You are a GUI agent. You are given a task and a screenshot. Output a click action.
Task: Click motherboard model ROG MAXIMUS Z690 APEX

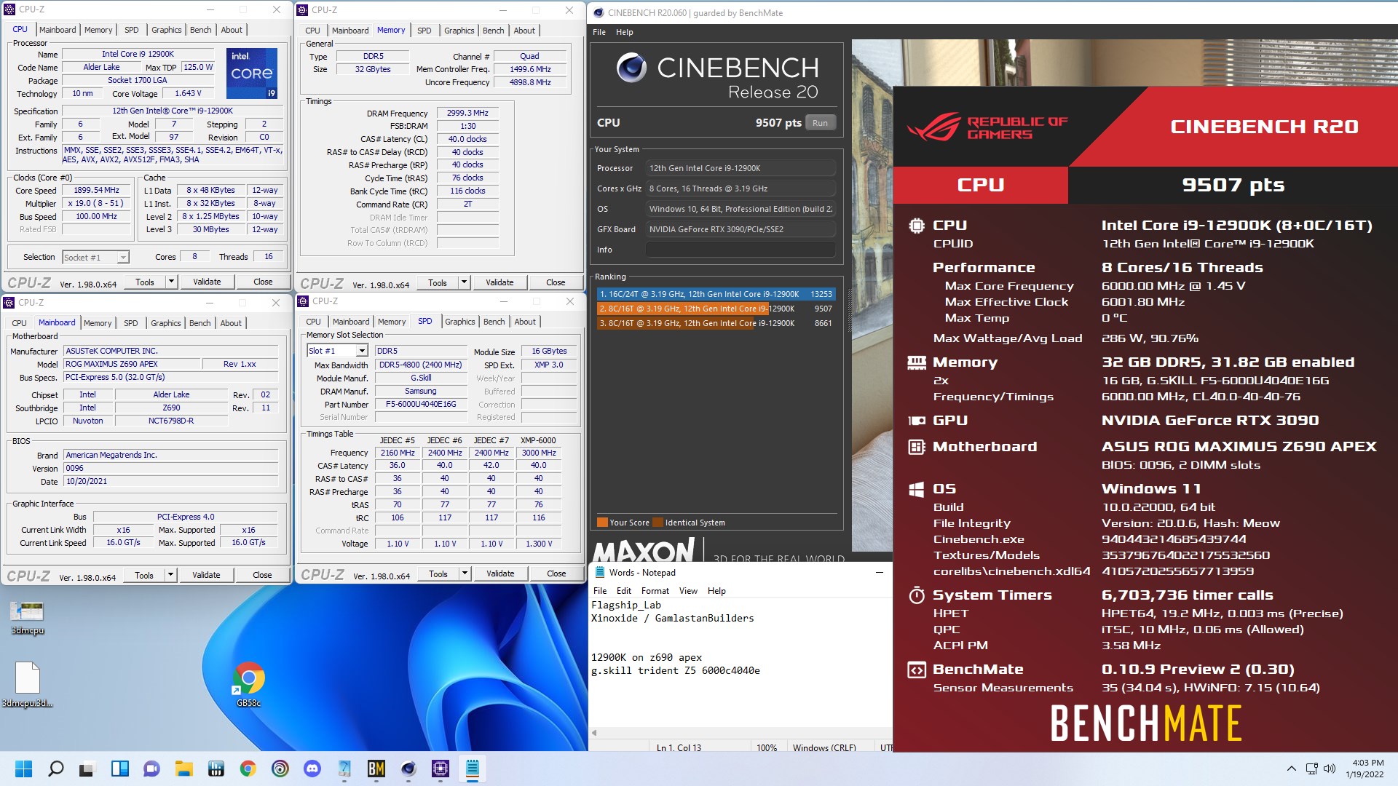point(132,364)
